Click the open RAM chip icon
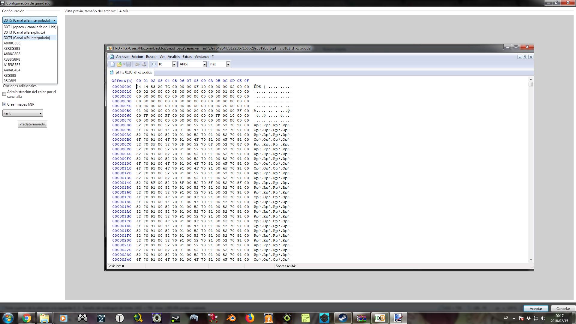576x324 pixels. 137,64
